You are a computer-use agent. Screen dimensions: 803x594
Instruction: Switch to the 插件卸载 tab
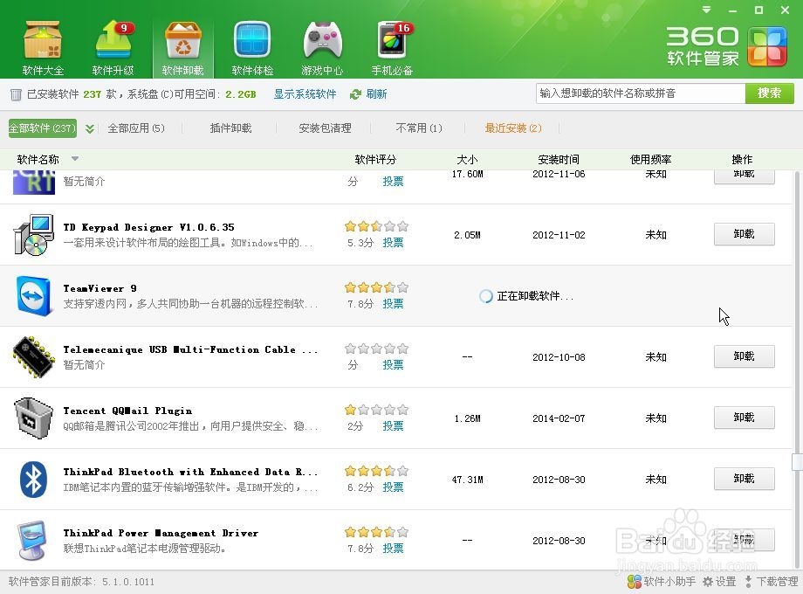click(230, 128)
